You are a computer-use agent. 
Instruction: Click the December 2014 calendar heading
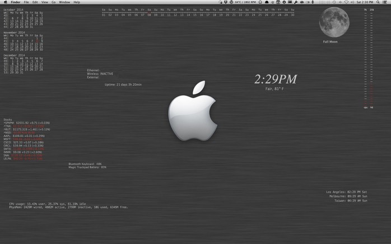tap(14, 55)
